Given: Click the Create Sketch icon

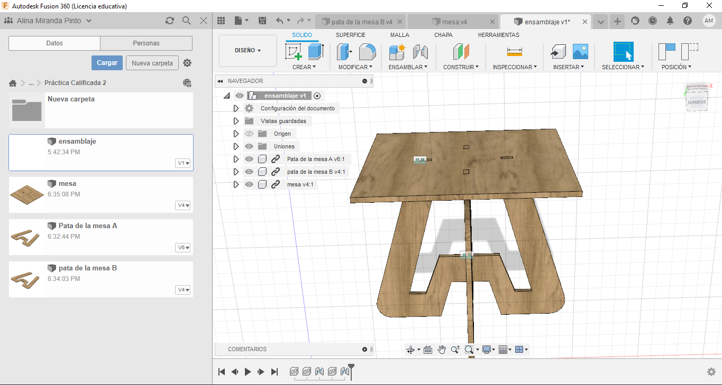Looking at the screenshot, I should point(293,51).
